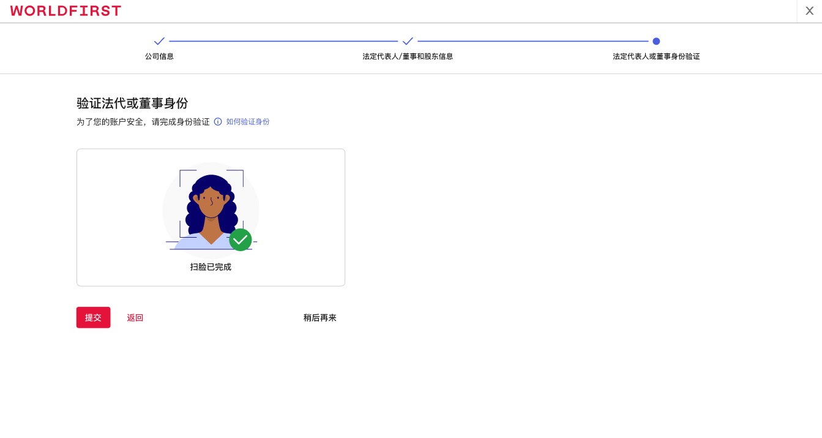The image size is (822, 438).
Task: Select the 法定代表人/董事和股东信息 step
Action: pos(408,56)
